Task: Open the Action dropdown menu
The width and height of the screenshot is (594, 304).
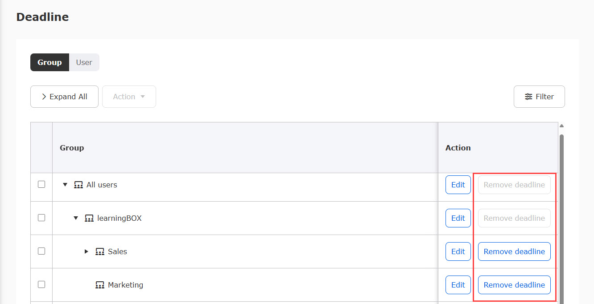Action: 129,97
